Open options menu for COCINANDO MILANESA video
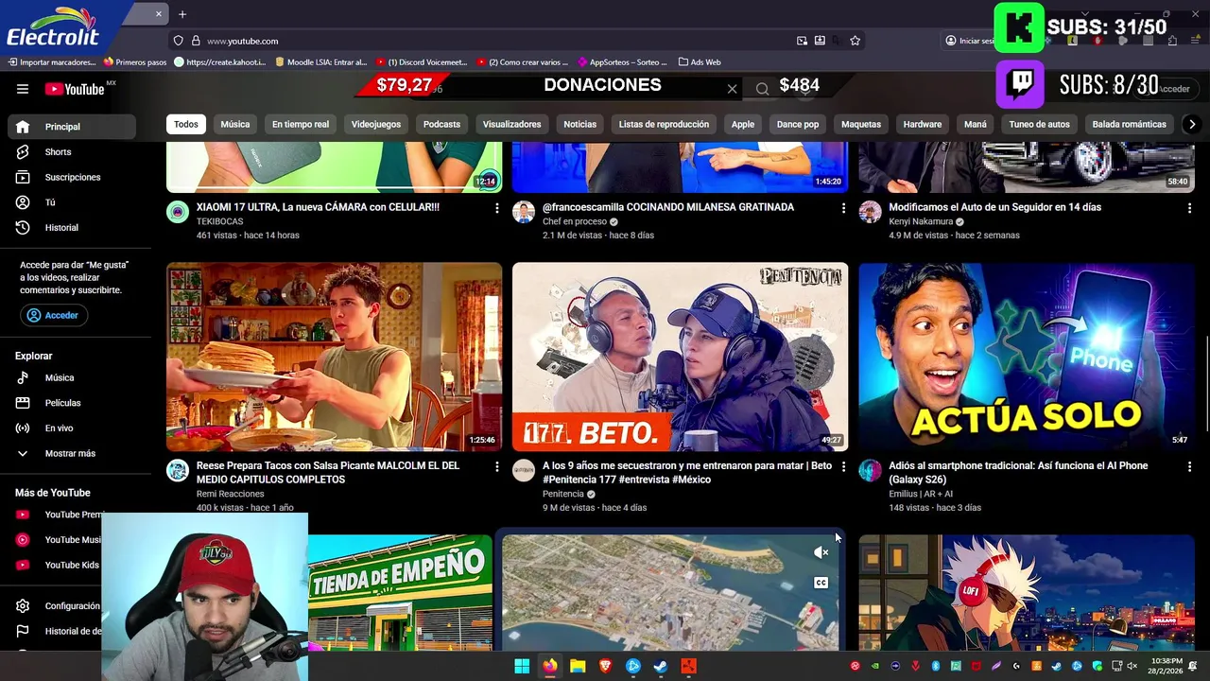 coord(843,208)
